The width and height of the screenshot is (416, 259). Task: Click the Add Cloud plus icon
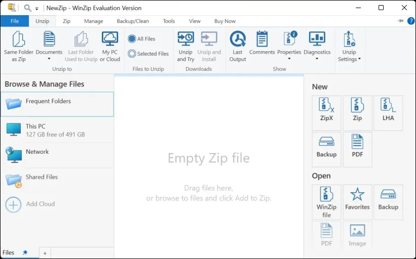[13, 205]
